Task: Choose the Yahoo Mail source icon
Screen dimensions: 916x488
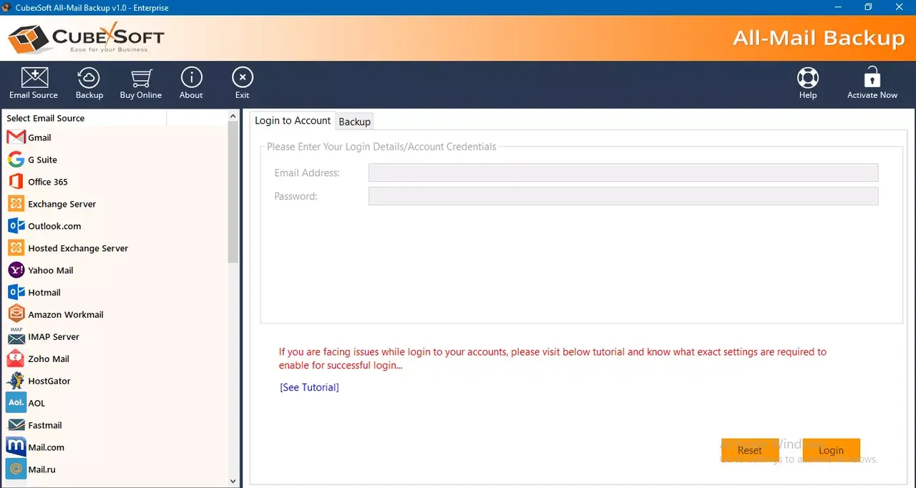Action: (x=50, y=270)
